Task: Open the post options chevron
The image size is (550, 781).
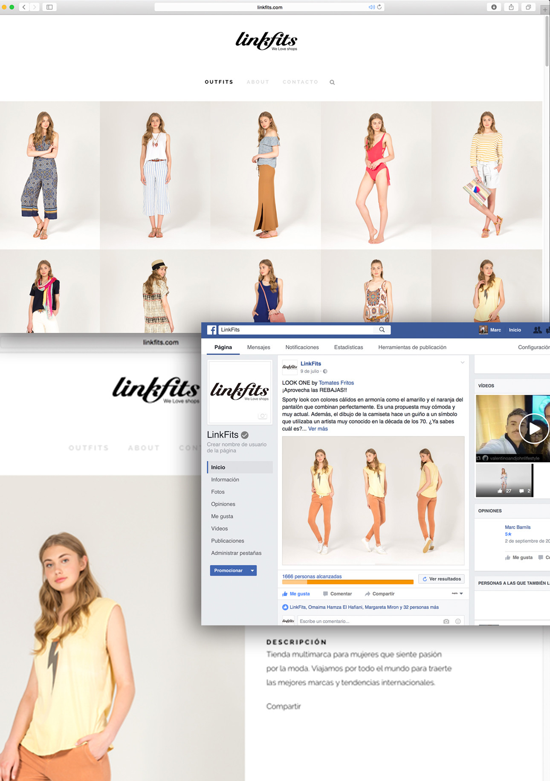Action: tap(462, 363)
